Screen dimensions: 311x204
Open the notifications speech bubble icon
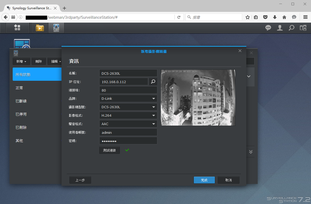268,28
